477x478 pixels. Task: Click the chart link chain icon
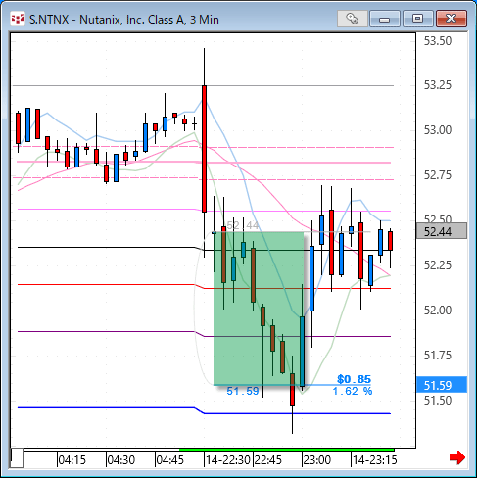click(352, 19)
